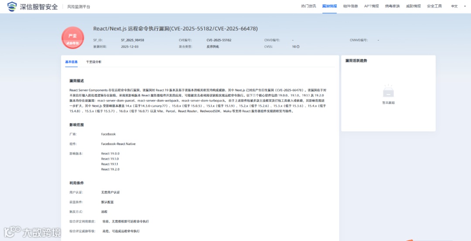Click the 默认配置 precondition value

pyautogui.click(x=108, y=202)
